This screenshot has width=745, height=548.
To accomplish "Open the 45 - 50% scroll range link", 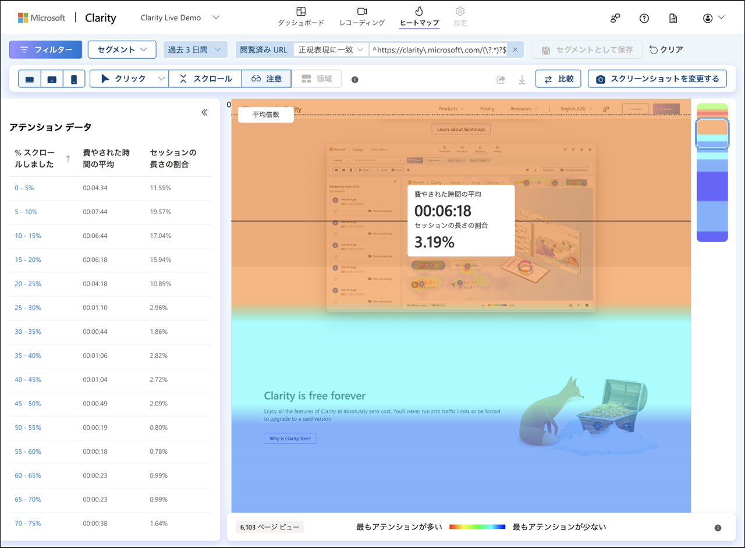I will [x=28, y=404].
